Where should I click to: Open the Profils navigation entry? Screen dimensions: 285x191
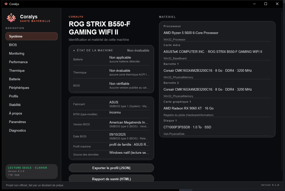click(x=32, y=96)
